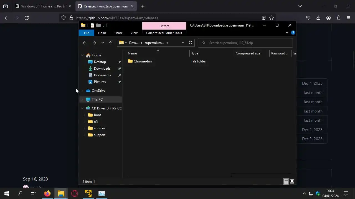The height and width of the screenshot is (199, 355).
Task: Expand the sources folder node
Action: (85, 128)
